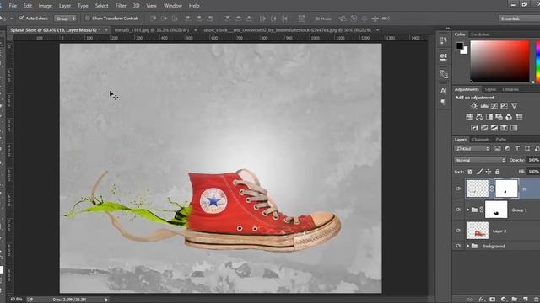Switch to the Channels tab

(x=481, y=140)
